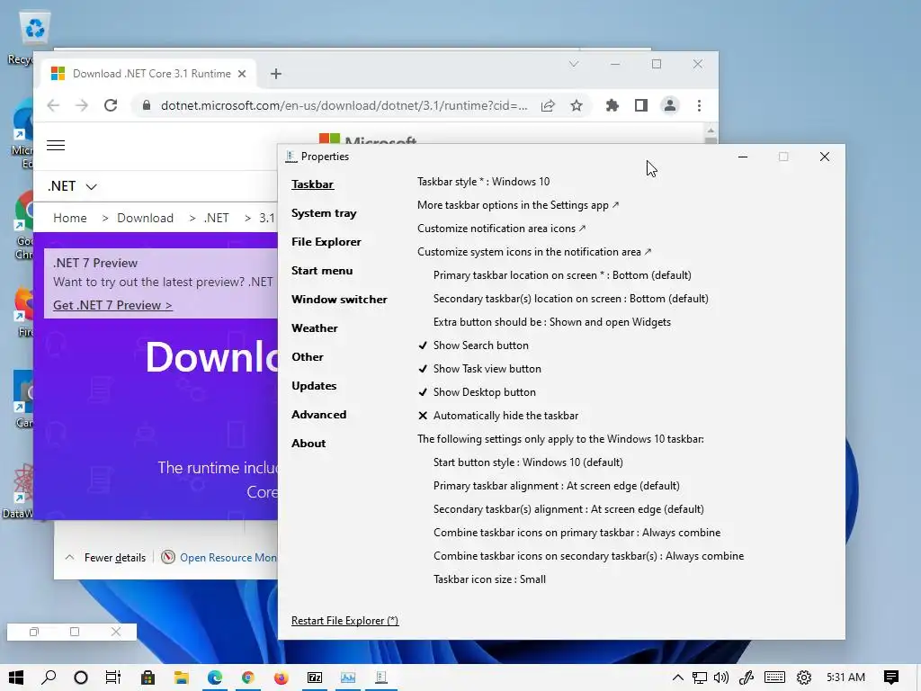Change Extra button should be setting
Viewport: 921px width, 691px height.
(552, 322)
